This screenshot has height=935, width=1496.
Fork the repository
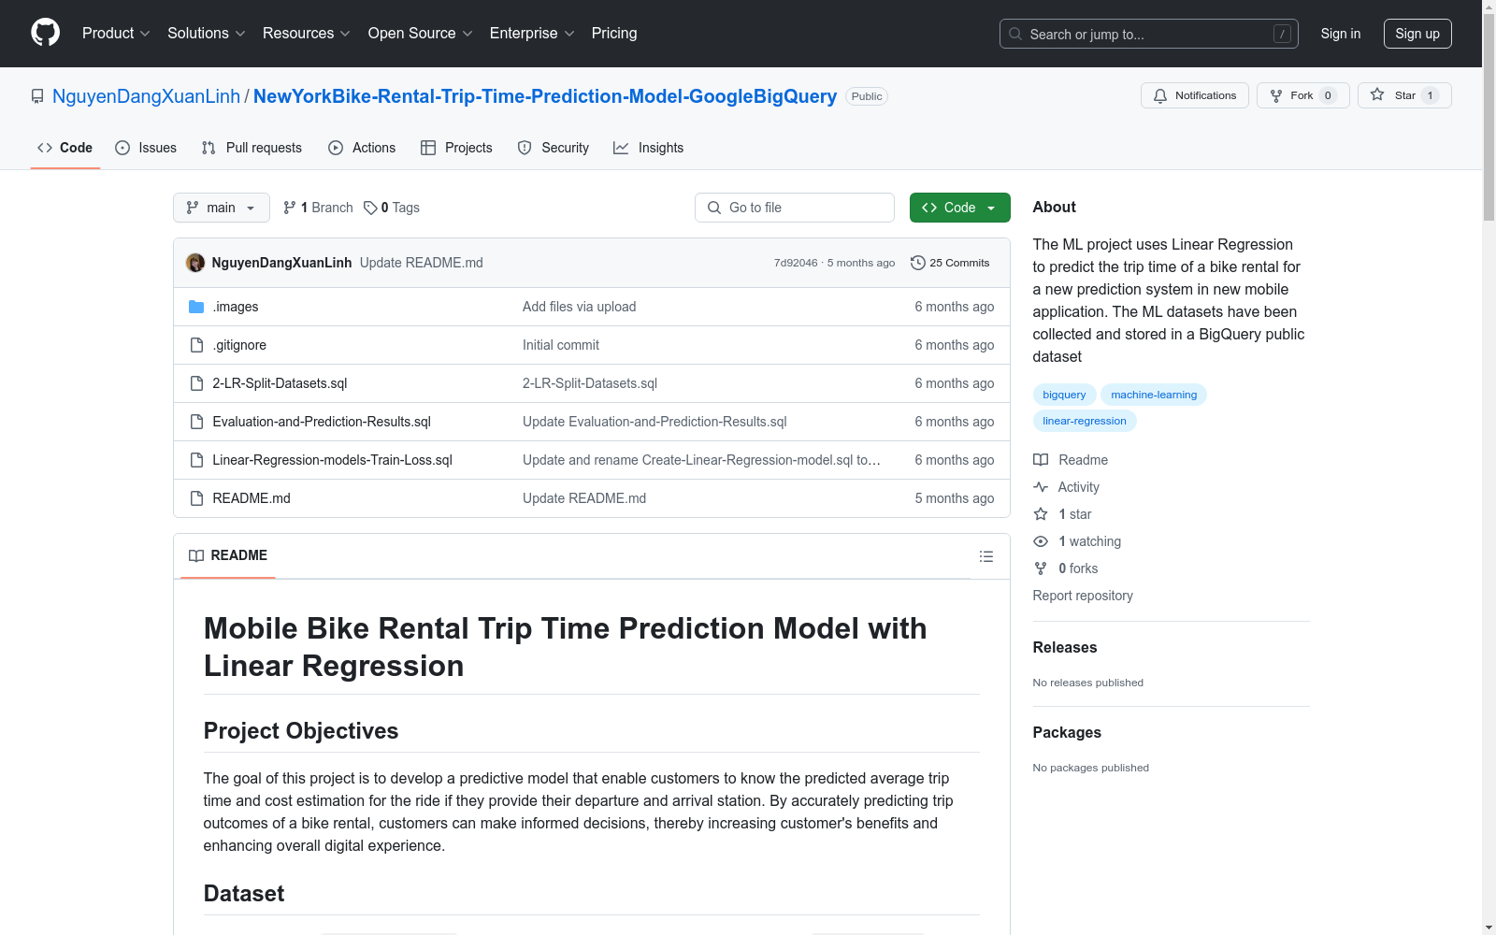1302,95
